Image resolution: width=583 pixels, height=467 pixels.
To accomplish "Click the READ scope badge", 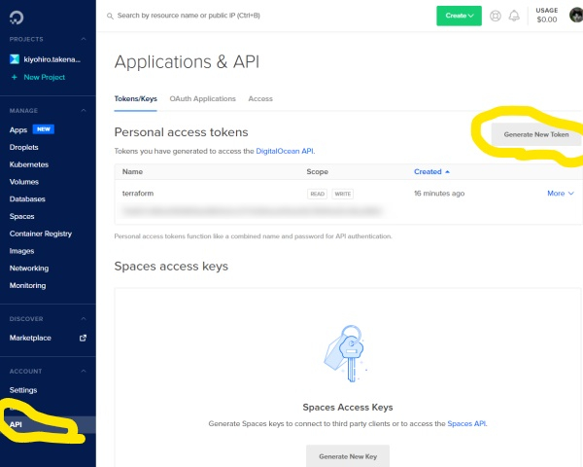I will [317, 194].
